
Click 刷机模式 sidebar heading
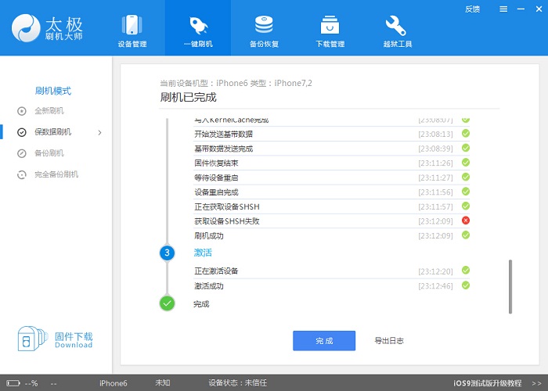[53, 91]
